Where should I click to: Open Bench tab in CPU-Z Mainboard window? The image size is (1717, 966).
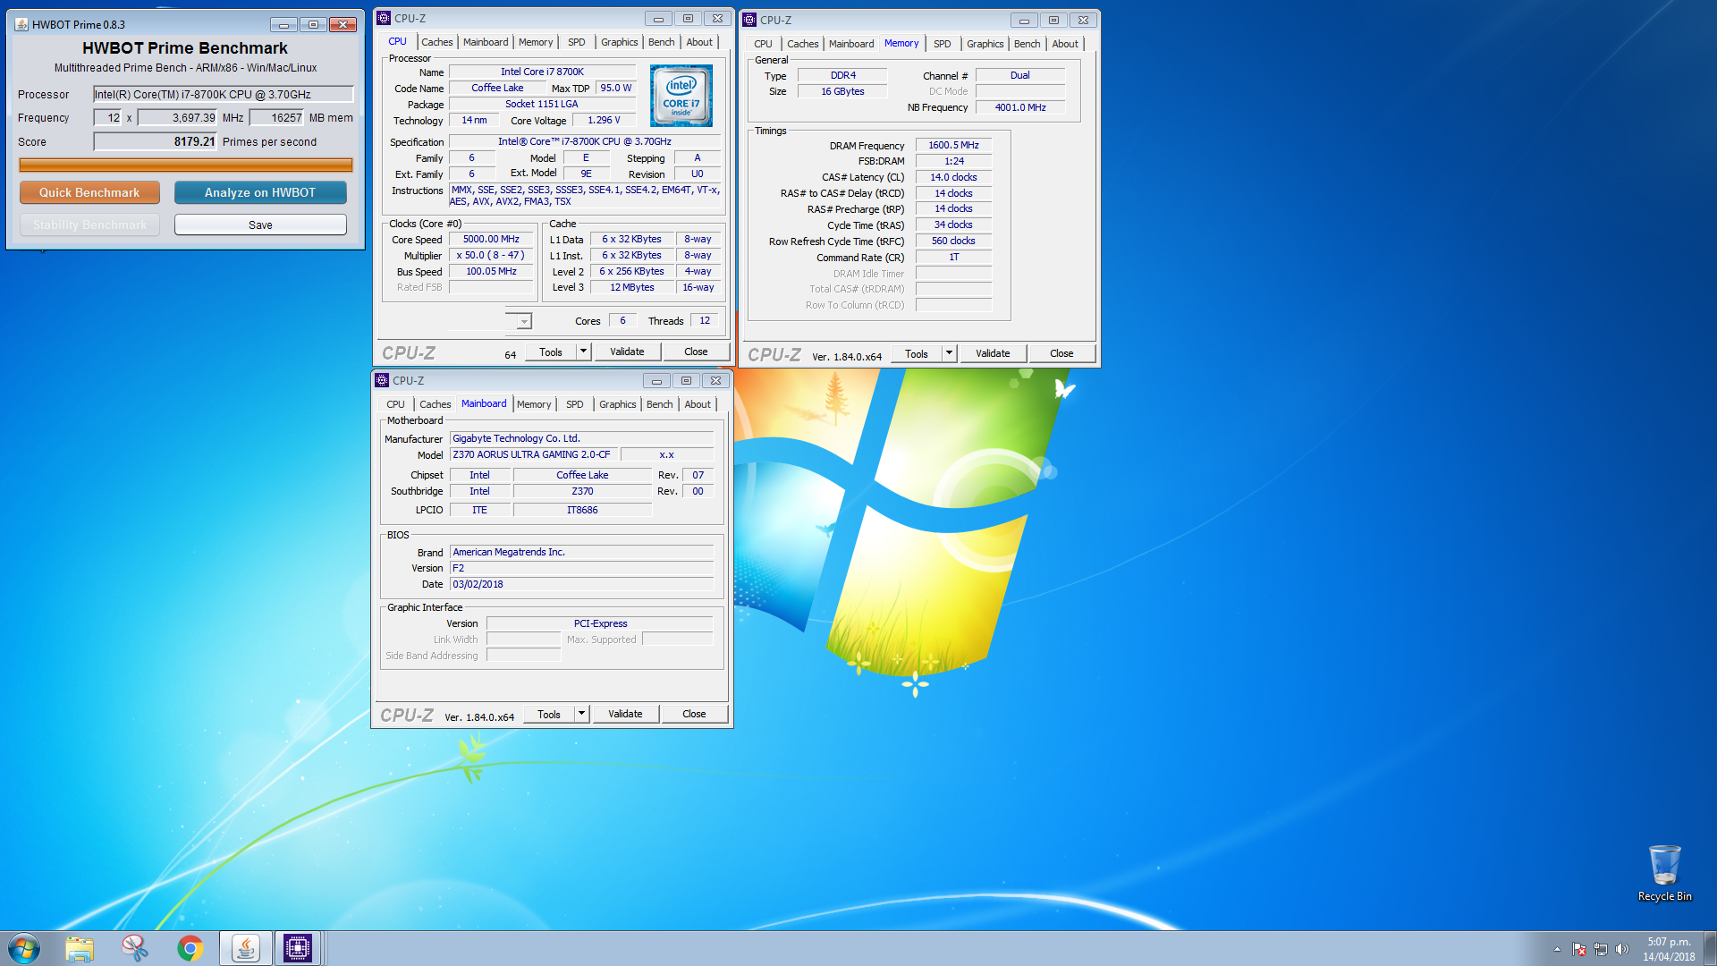pos(660,404)
